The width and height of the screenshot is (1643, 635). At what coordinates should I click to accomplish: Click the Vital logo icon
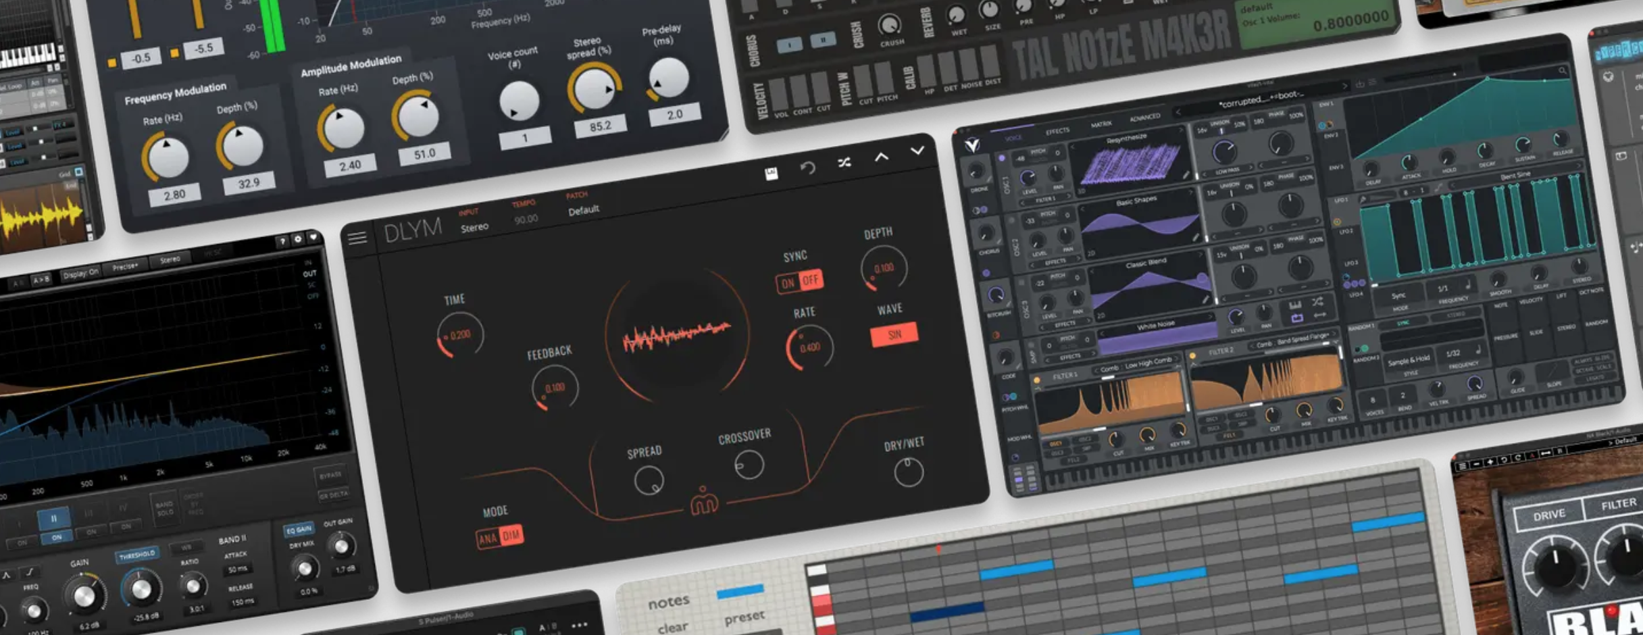pyautogui.click(x=972, y=145)
